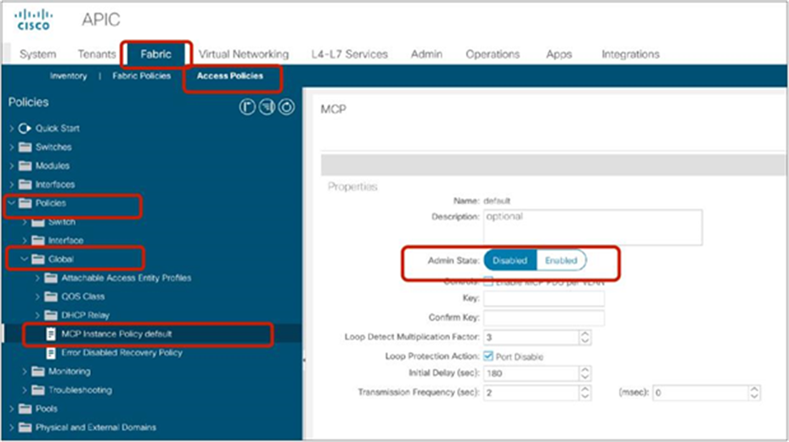Screen dimensions: 789x442
Task: Expand the DHCP Relay node chevron
Action: pos(37,316)
